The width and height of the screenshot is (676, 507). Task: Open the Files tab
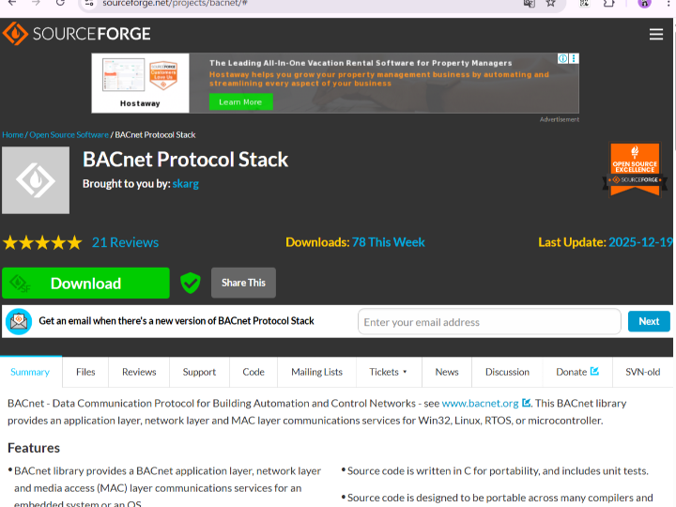[85, 372]
